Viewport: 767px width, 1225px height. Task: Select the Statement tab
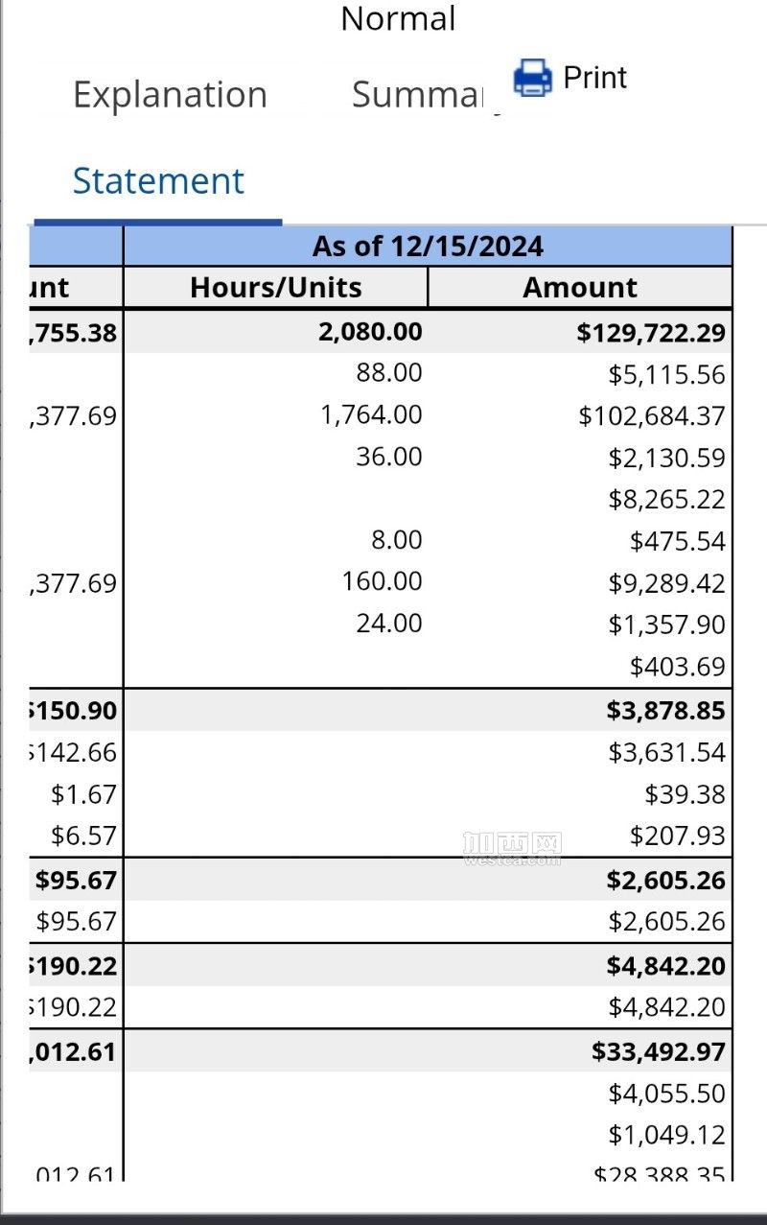point(157,179)
